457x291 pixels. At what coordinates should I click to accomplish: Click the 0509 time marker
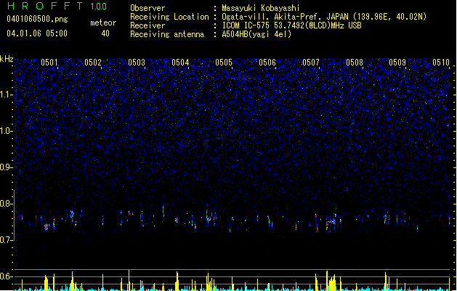pyautogui.click(x=397, y=63)
